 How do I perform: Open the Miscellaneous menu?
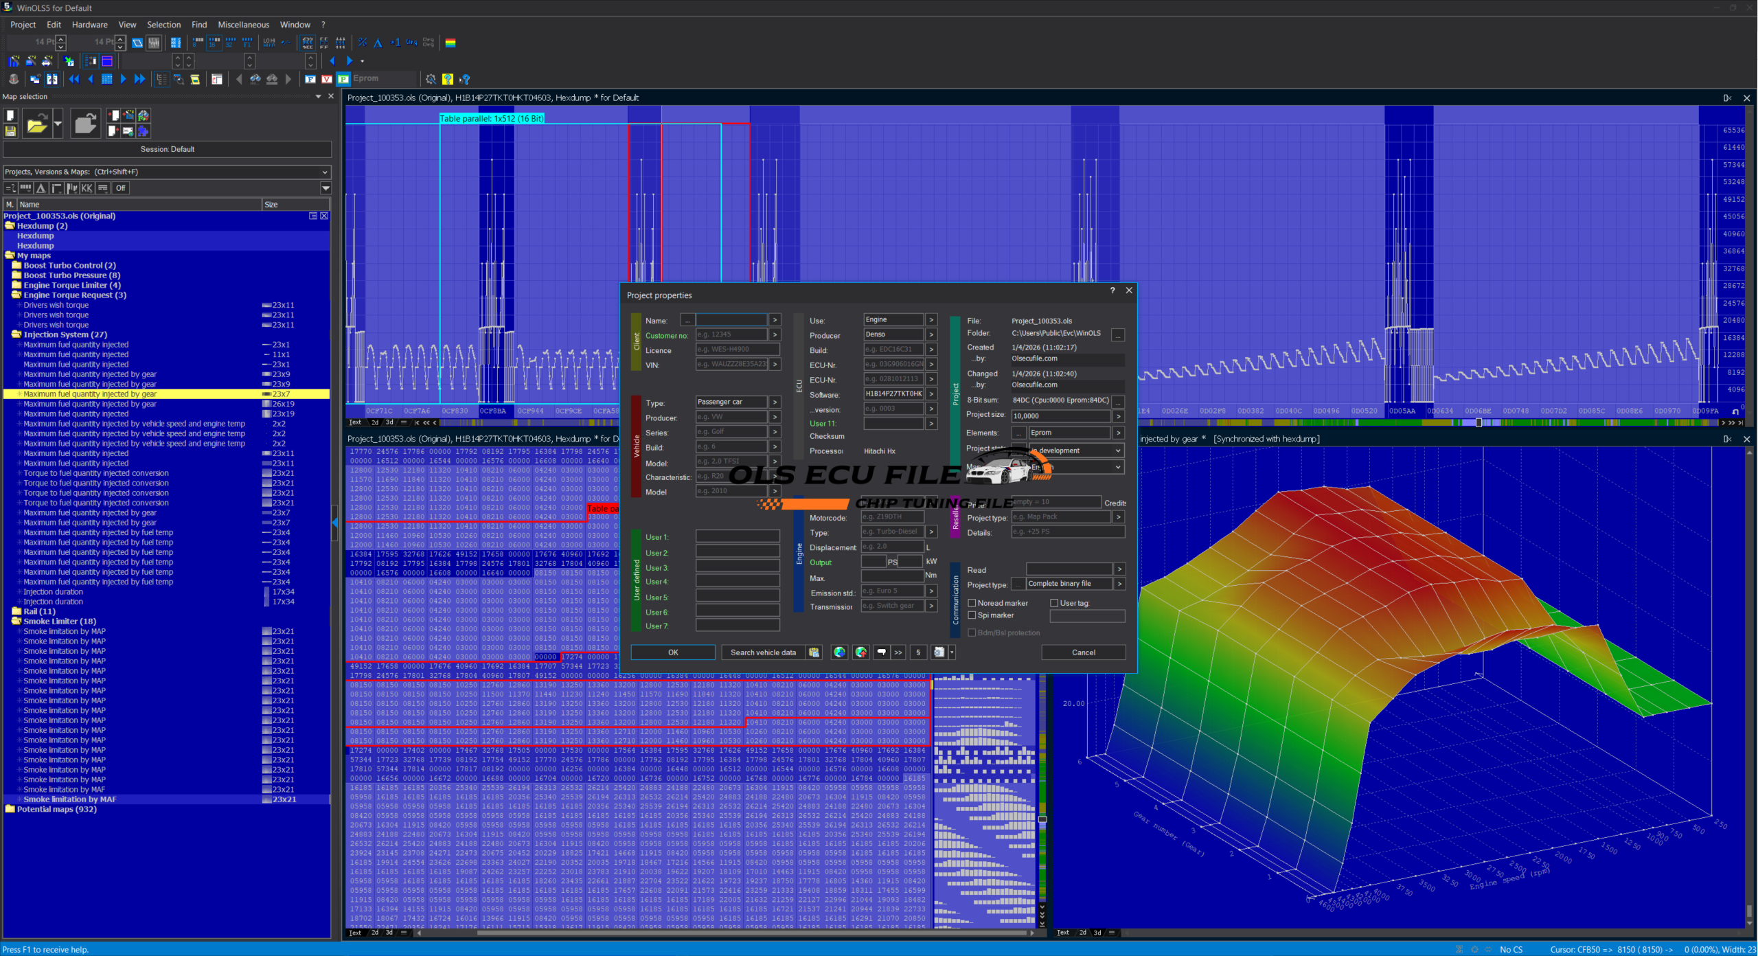[243, 25]
